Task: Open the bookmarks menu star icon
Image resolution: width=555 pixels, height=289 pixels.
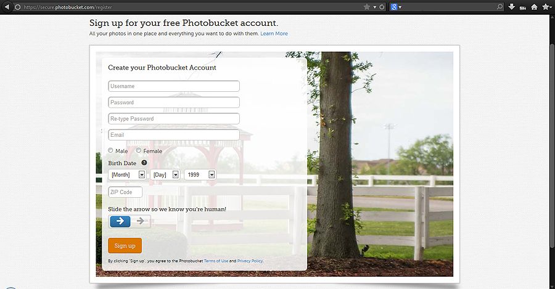Action: (546, 7)
